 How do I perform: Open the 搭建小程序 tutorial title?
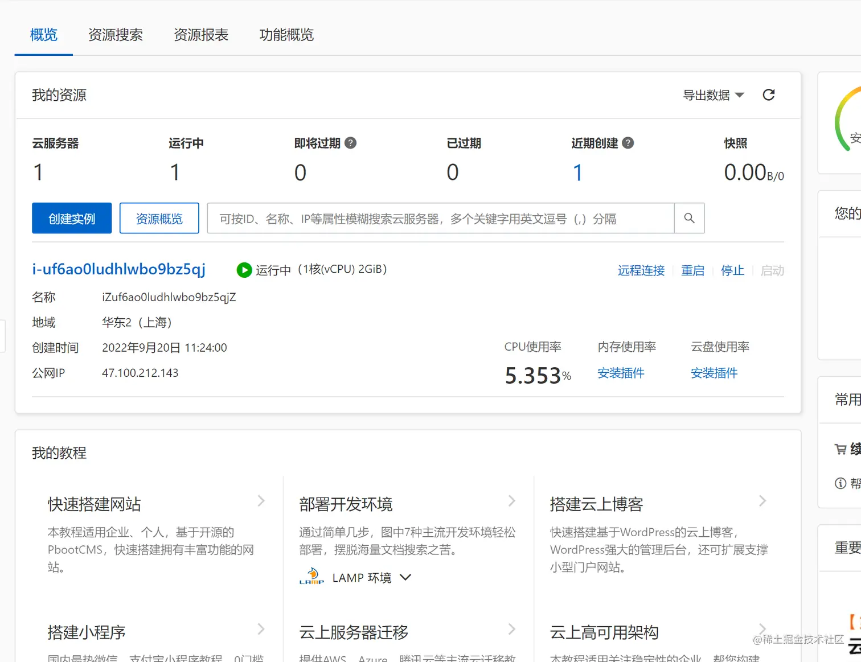[x=87, y=632]
